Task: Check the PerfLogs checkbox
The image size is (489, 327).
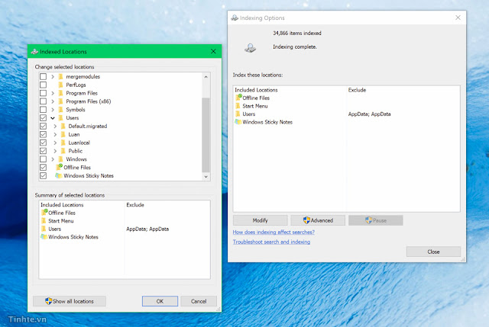Action: click(43, 85)
